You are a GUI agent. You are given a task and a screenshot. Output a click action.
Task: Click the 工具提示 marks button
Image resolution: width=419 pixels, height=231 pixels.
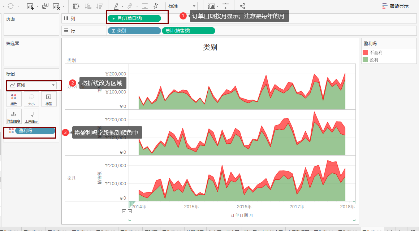coord(31,117)
